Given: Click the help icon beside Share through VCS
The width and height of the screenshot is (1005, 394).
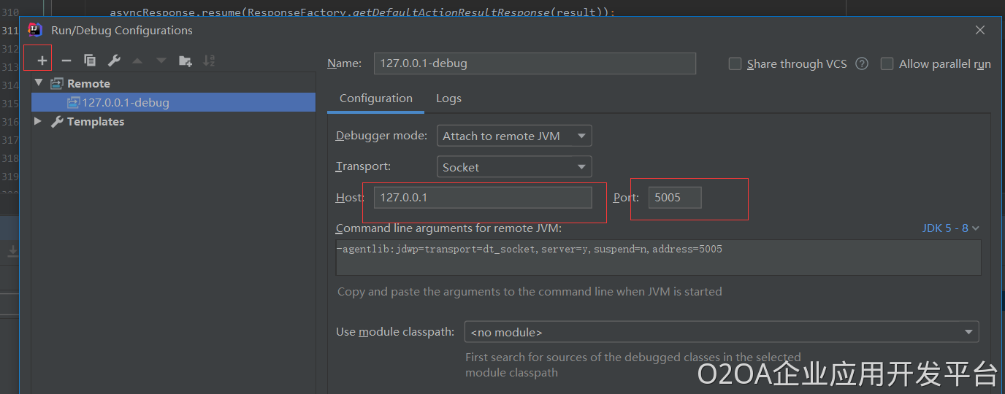Looking at the screenshot, I should tap(862, 63).
